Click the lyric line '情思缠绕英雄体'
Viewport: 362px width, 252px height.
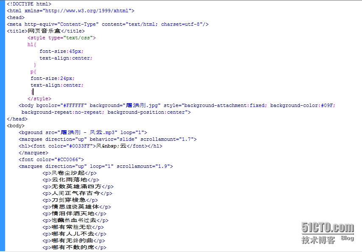[77, 207]
